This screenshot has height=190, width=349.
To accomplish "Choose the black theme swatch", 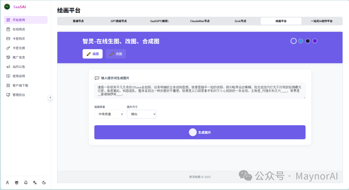I will 308,41.
